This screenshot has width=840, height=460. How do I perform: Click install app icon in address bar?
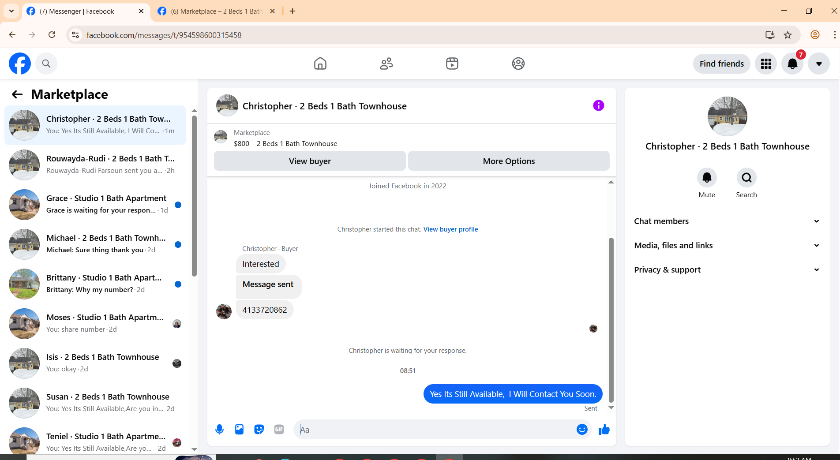pyautogui.click(x=770, y=35)
